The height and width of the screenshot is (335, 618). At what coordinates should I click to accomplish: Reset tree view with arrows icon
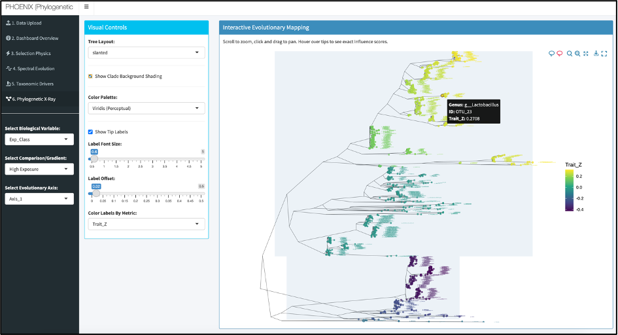[x=586, y=54]
